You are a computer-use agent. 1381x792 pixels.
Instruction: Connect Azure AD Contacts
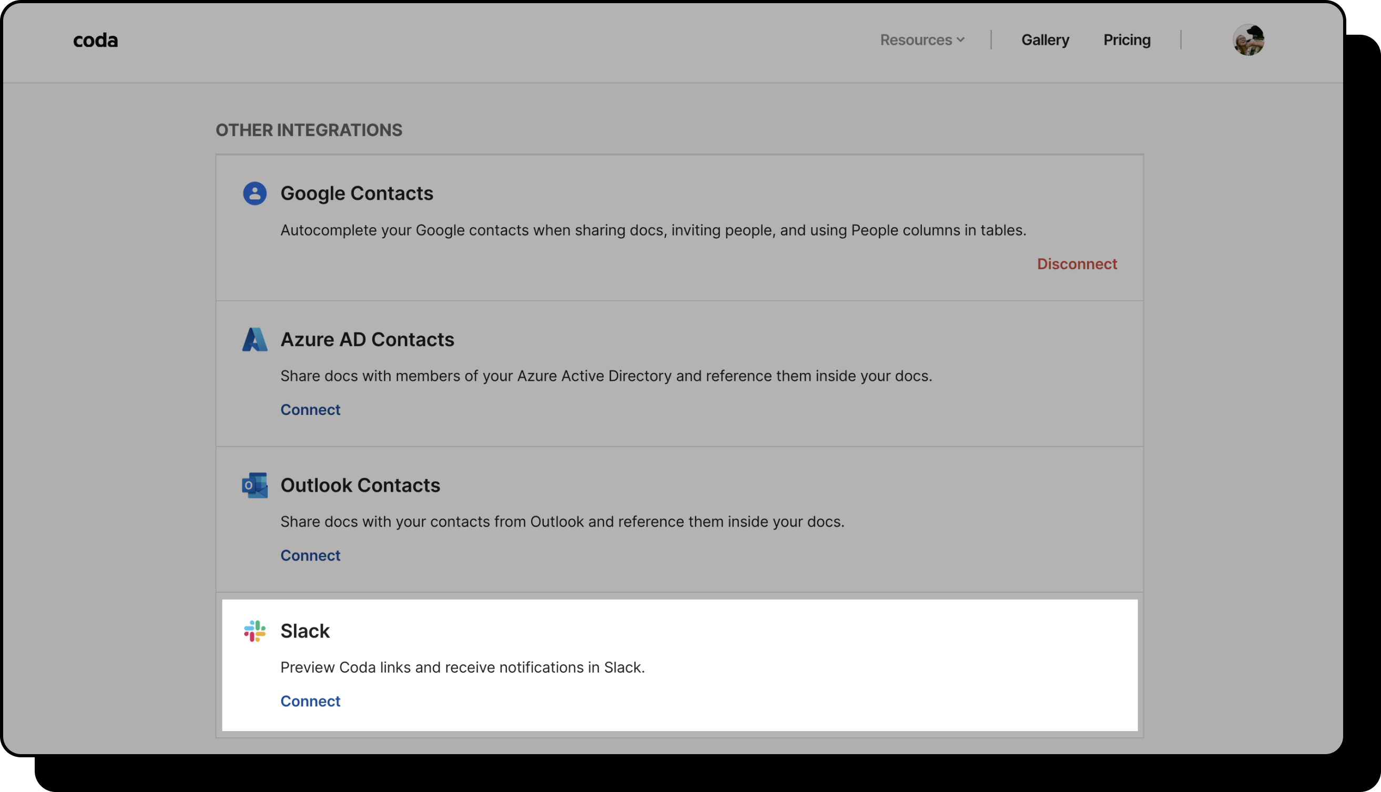point(310,410)
